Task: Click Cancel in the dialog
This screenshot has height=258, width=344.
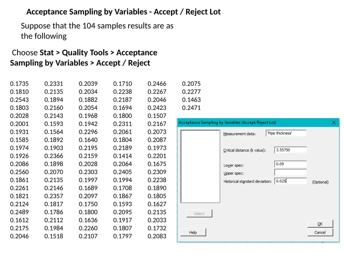Action: (320, 232)
